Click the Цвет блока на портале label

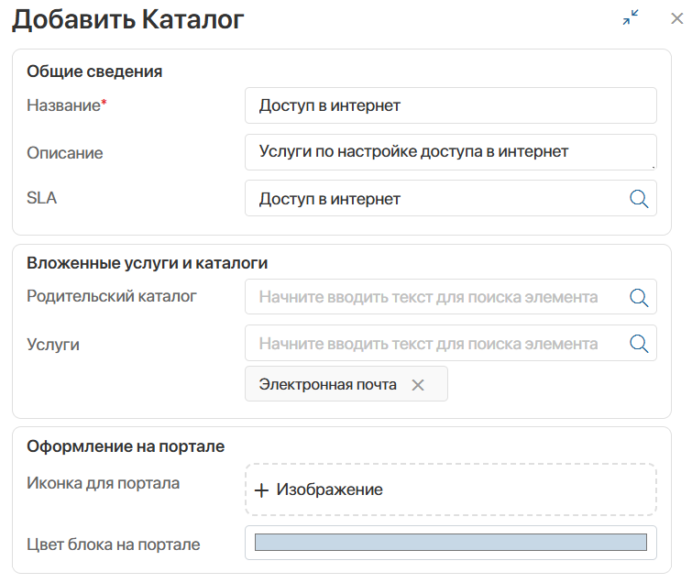[x=113, y=544]
